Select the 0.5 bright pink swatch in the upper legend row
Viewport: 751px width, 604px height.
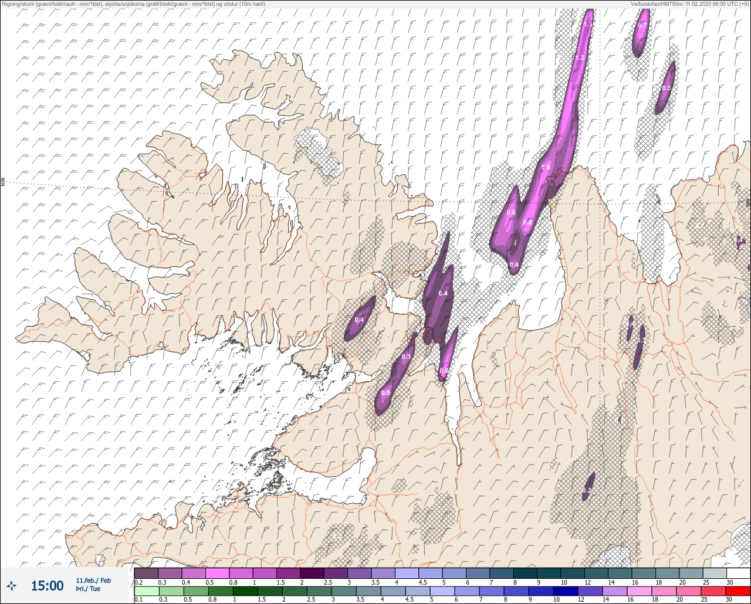[217, 573]
